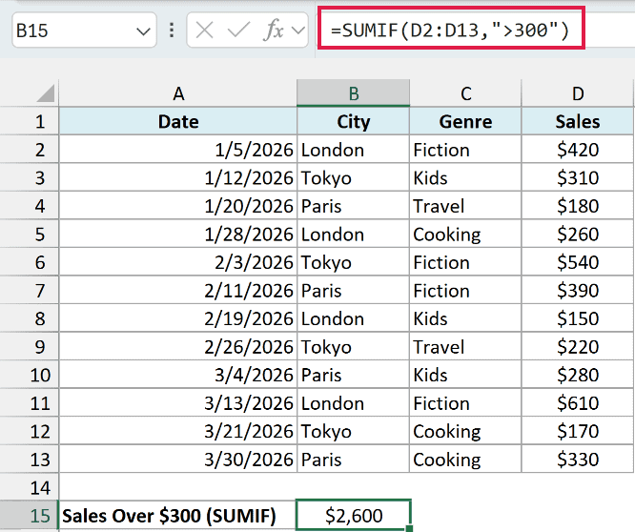The width and height of the screenshot is (635, 532).
Task: Select row 1 header
Action: coord(30,121)
